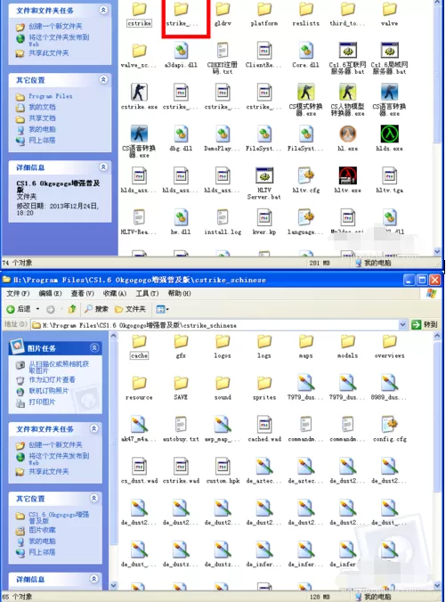Open the 编辑(E) menu
446x602 pixels.
[50, 293]
